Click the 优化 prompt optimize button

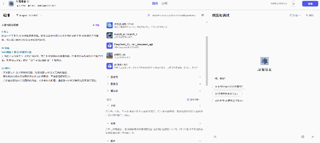click(x=96, y=25)
